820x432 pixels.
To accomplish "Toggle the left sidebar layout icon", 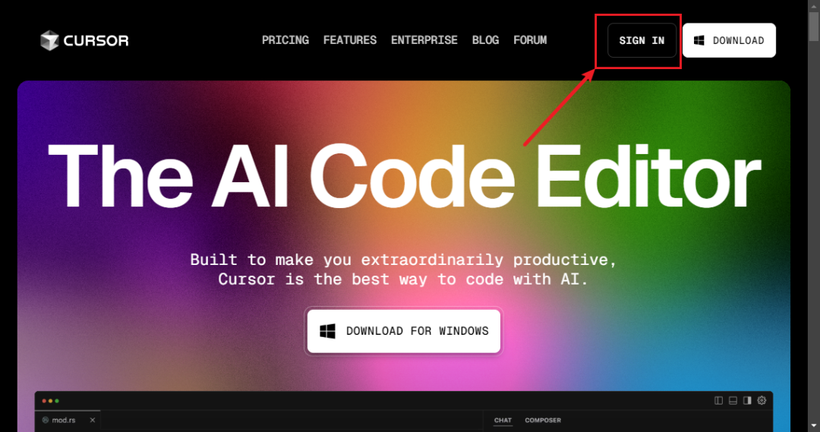I will (x=718, y=401).
